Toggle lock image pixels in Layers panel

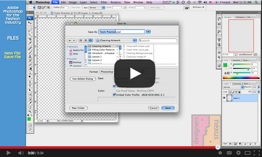(x=233, y=92)
